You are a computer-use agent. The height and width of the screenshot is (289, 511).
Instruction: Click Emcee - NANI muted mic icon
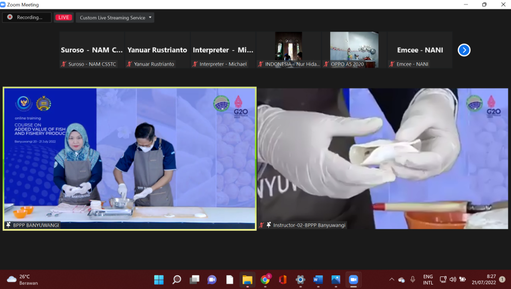(392, 64)
